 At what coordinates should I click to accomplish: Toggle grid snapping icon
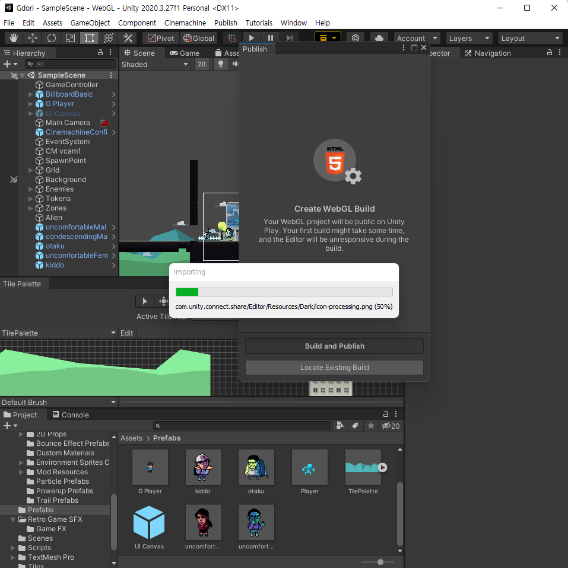pyautogui.click(x=232, y=38)
